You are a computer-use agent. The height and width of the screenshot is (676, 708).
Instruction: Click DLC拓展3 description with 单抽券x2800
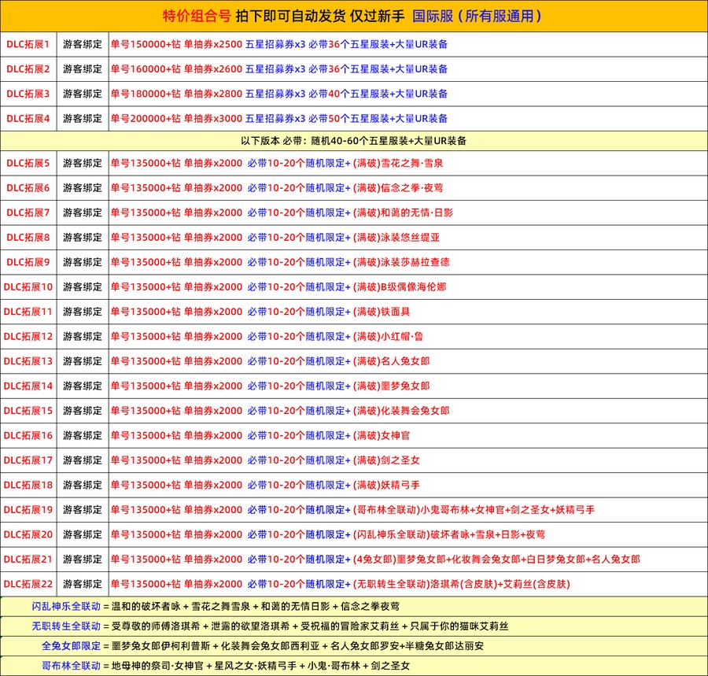(279, 94)
